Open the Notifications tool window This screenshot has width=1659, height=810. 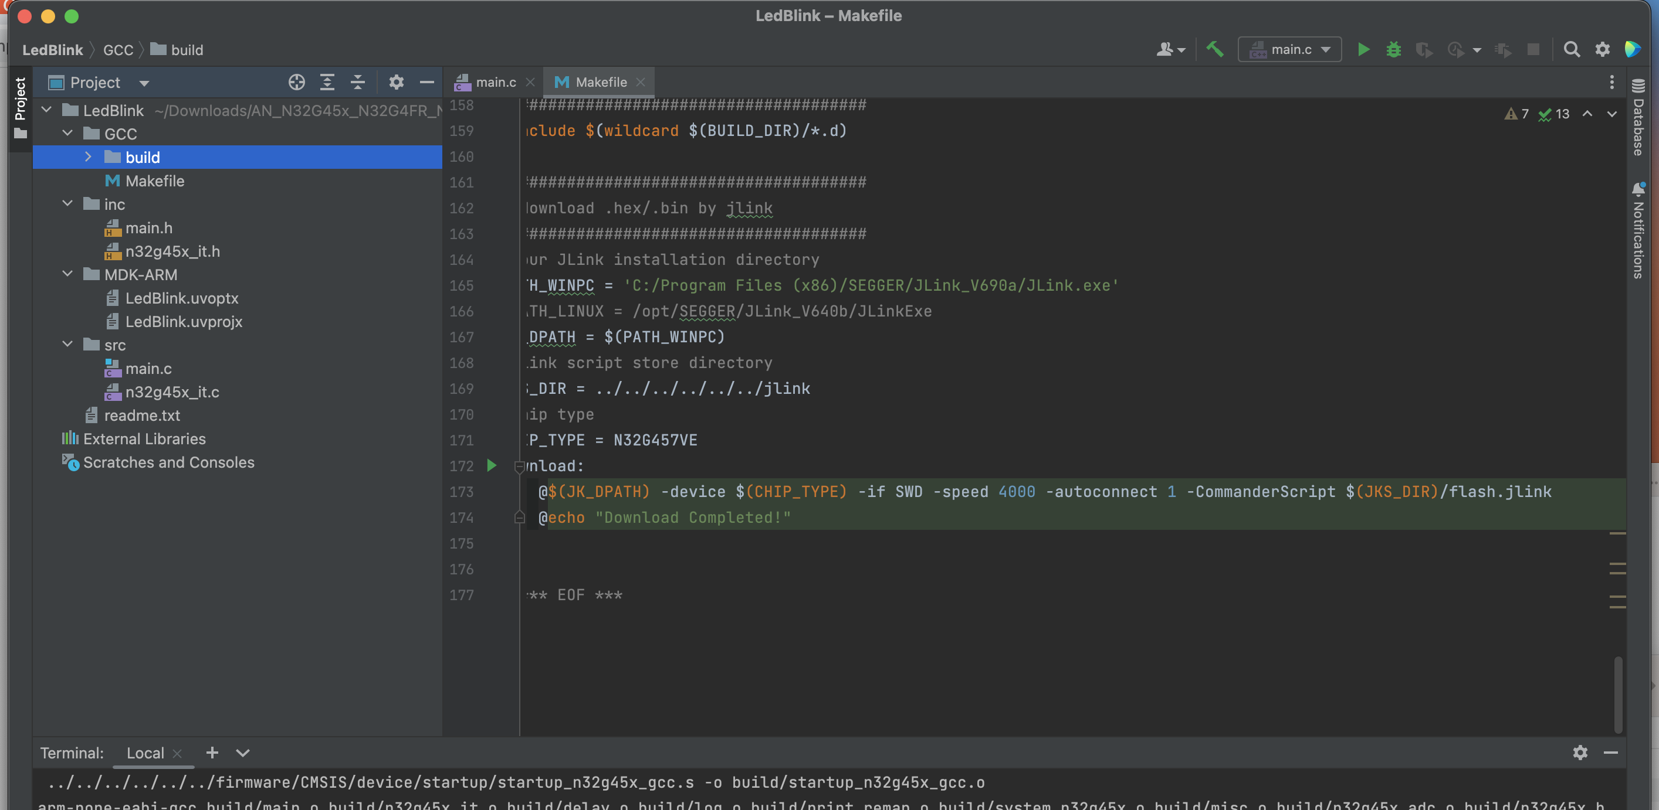click(1639, 230)
